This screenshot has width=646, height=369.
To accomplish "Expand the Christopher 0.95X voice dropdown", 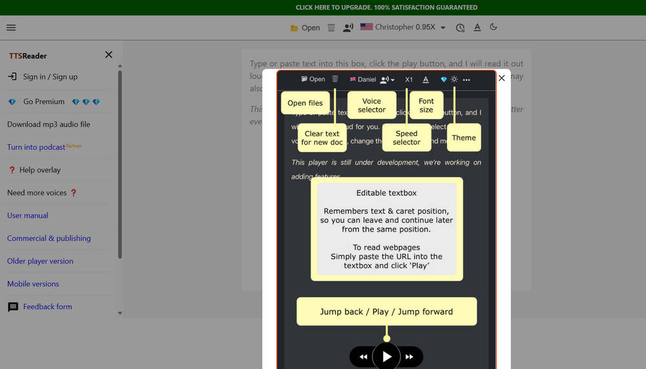I will 443,28.
